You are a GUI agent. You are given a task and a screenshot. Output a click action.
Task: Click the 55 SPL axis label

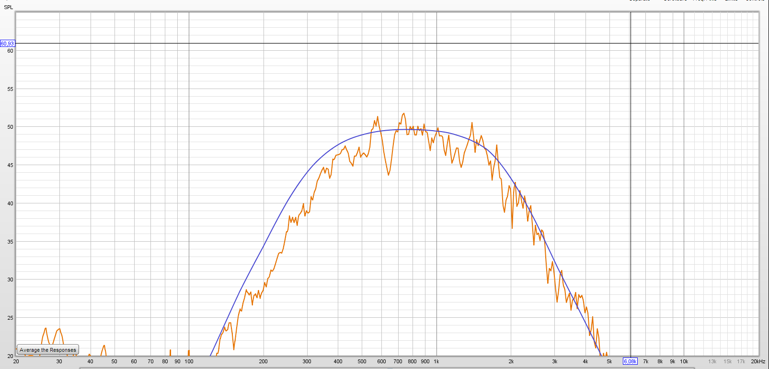point(10,89)
